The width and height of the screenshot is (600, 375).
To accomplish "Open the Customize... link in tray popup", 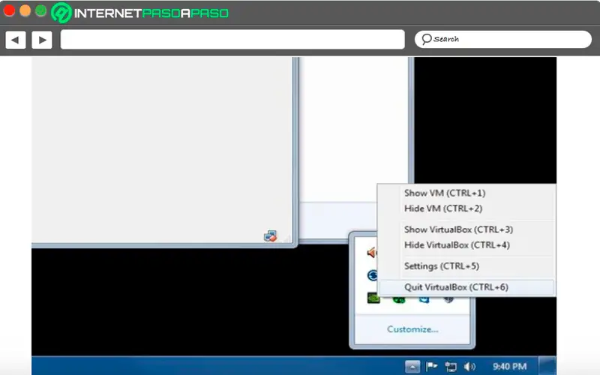I will [x=412, y=329].
